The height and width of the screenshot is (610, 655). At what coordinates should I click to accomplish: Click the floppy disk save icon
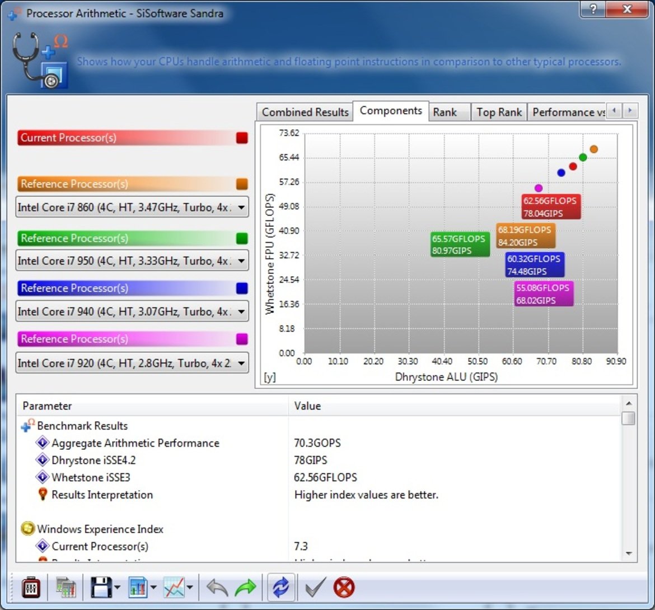pos(101,588)
